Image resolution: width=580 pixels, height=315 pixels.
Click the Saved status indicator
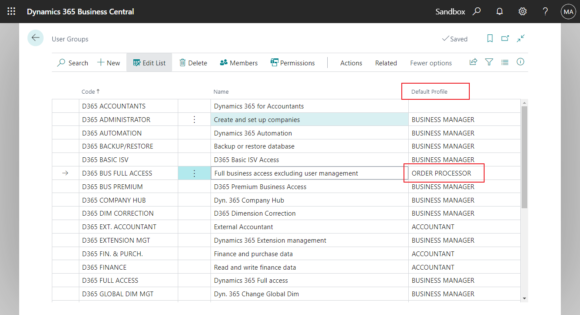click(x=455, y=39)
